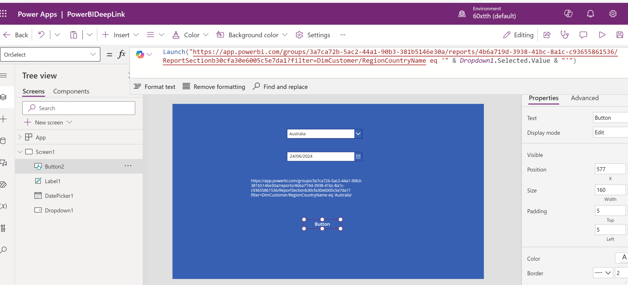Open the Share icon
The height and width of the screenshot is (285, 628).
click(x=547, y=35)
